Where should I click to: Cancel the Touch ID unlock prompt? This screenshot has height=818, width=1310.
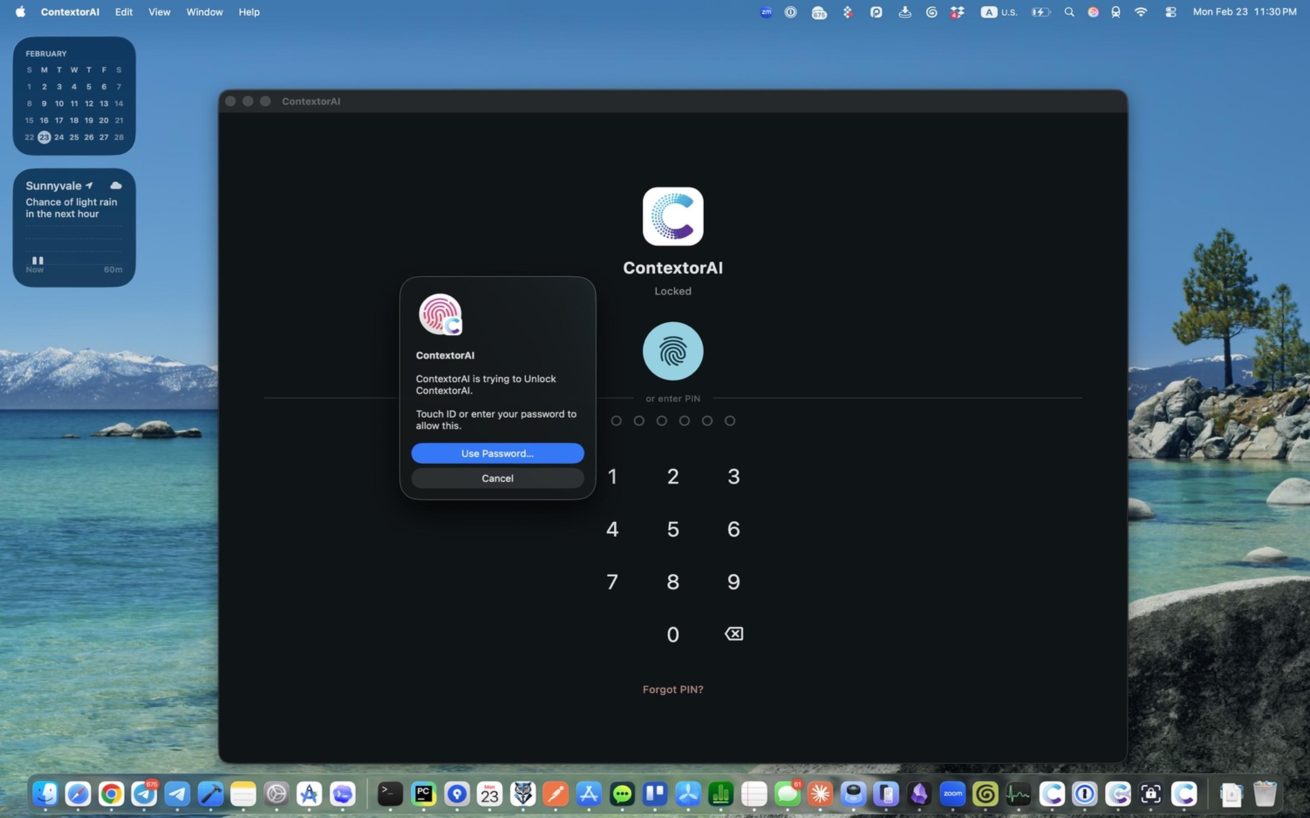tap(497, 478)
